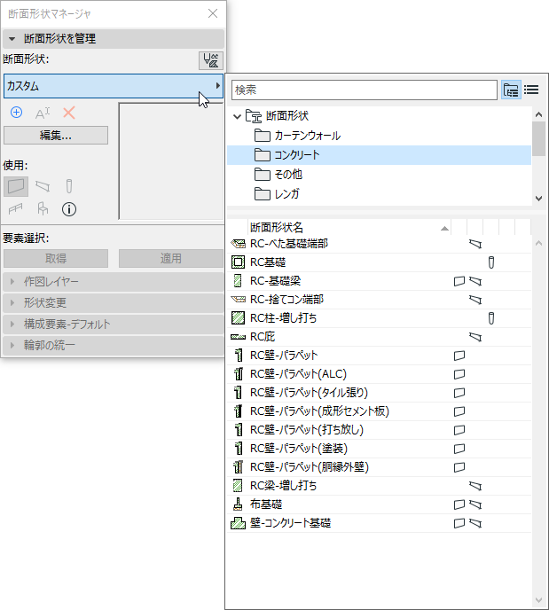Click the RC庇 preview icon
The height and width of the screenshot is (610, 549).
pos(238,337)
